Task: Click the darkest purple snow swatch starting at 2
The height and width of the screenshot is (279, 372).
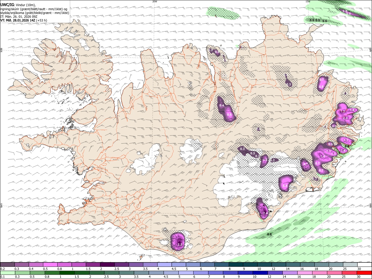Action: [107, 265]
